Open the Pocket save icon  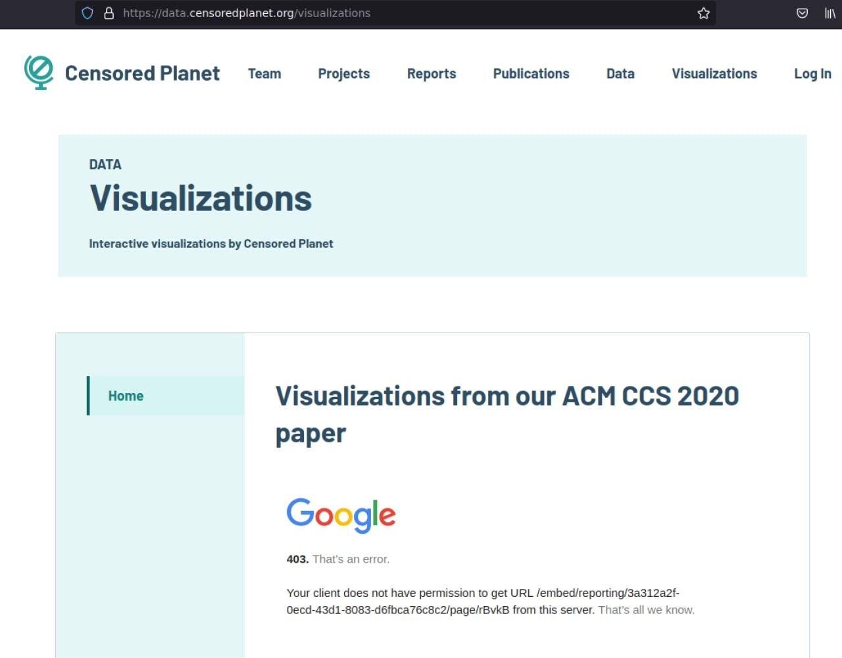802,13
